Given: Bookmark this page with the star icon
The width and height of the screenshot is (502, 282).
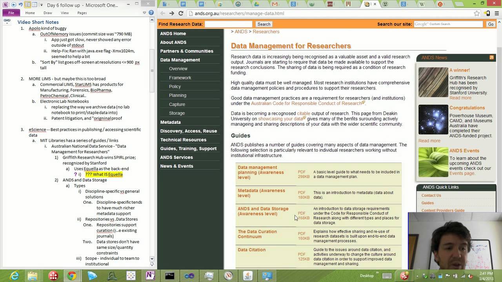Looking at the screenshot, I should click(x=477, y=13).
